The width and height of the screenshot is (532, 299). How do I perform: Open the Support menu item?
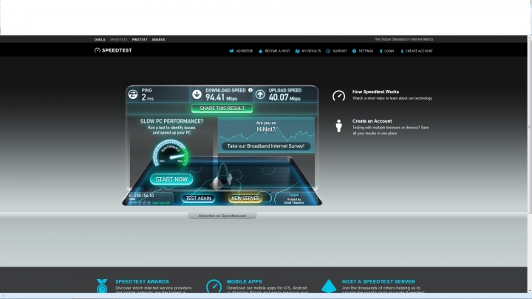340,51
